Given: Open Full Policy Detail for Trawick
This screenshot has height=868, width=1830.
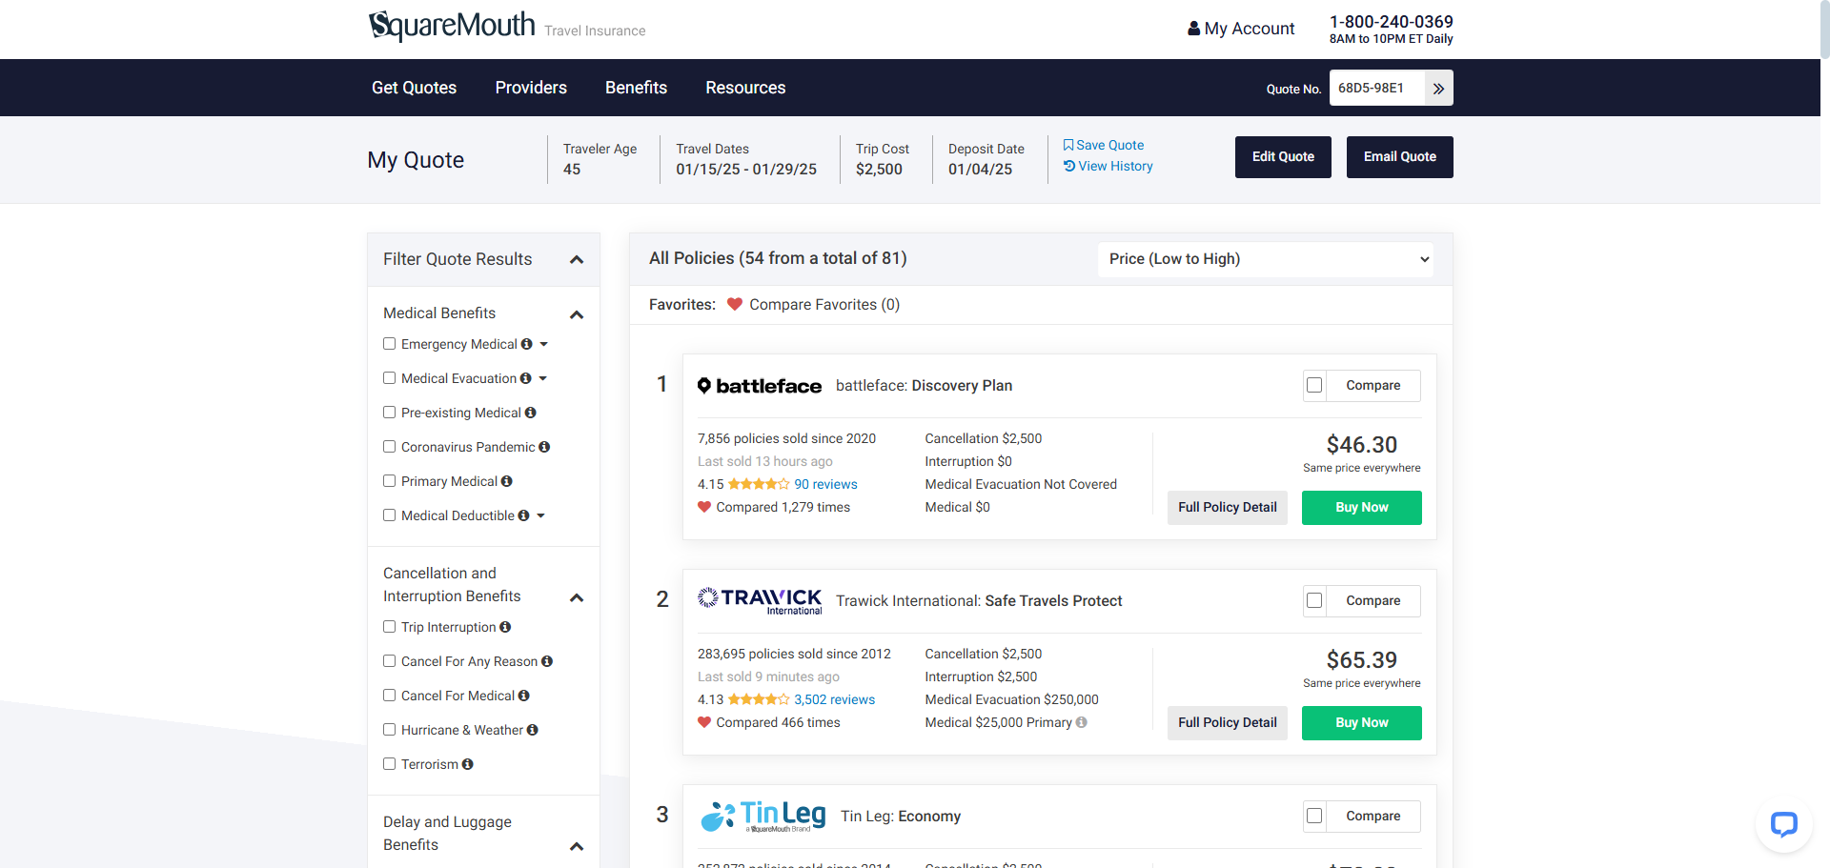Looking at the screenshot, I should coord(1228,723).
